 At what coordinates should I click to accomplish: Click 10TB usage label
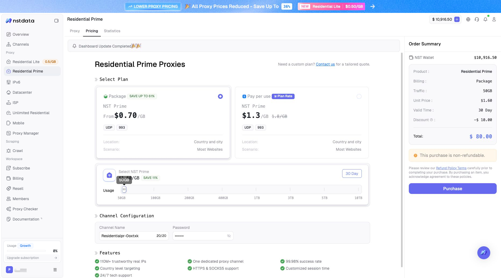358,198
